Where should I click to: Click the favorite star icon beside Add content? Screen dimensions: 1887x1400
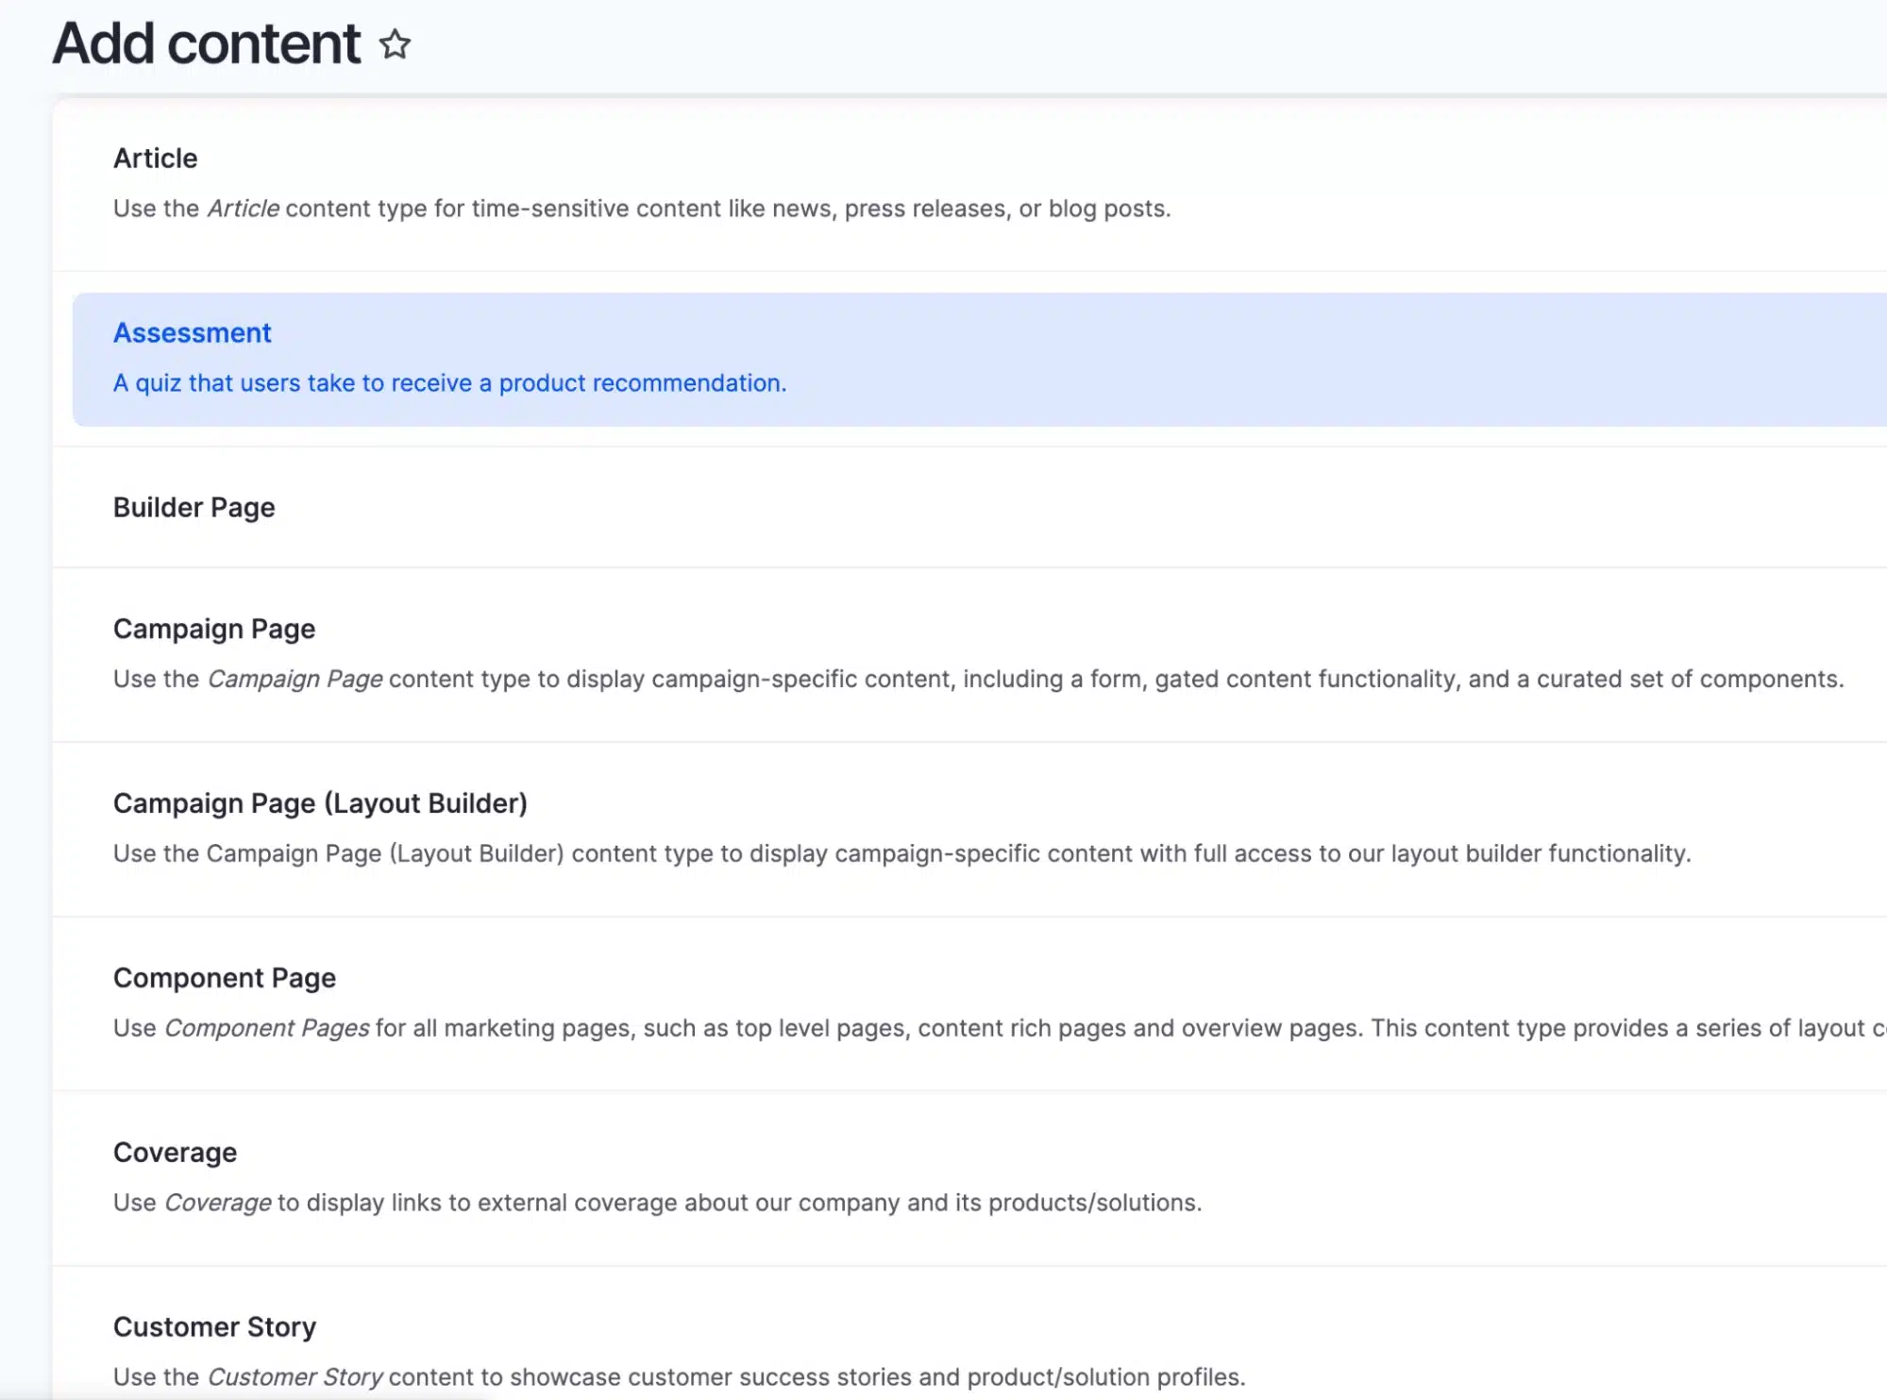(x=395, y=44)
